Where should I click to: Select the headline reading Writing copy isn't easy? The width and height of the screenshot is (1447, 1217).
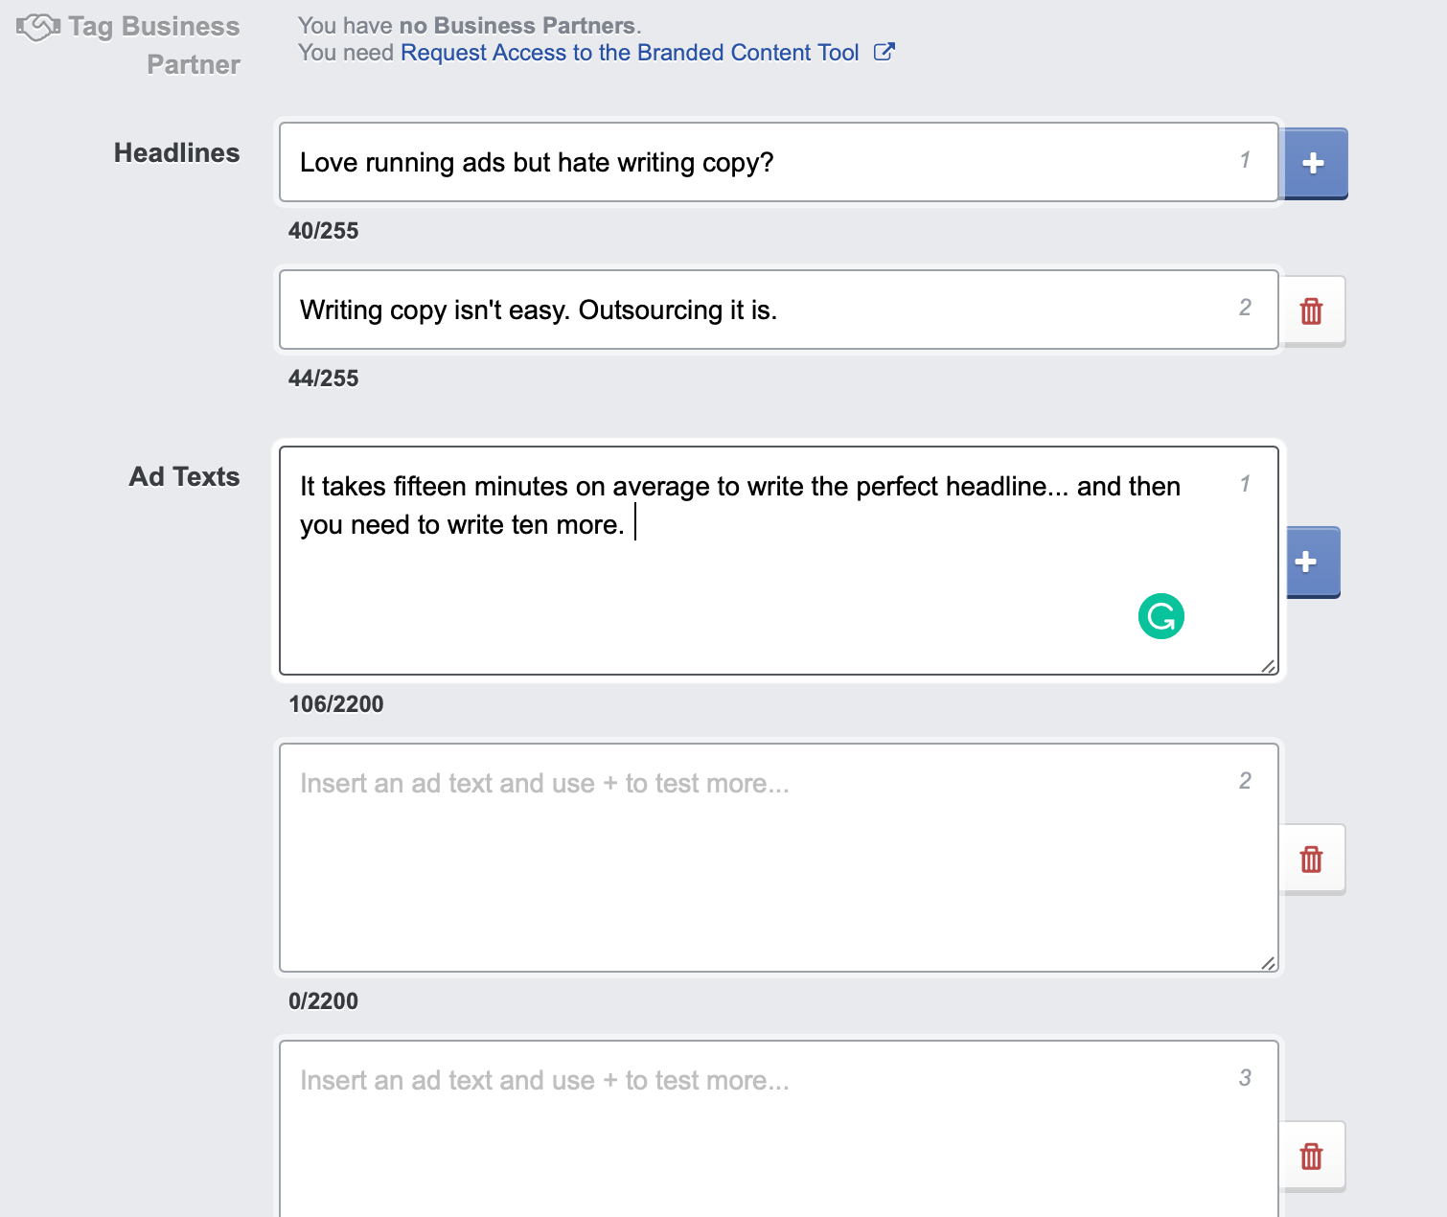tap(776, 310)
